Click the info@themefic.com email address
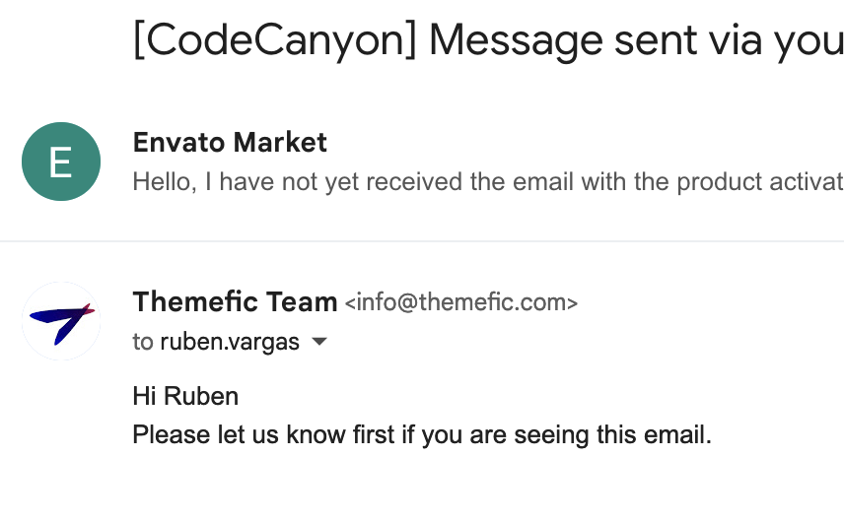Image resolution: width=844 pixels, height=522 pixels. click(461, 302)
